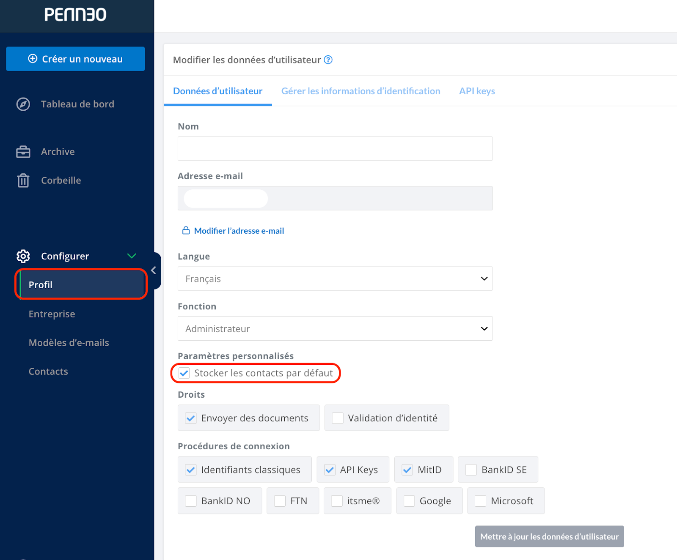Image resolution: width=677 pixels, height=560 pixels.
Task: Click Modifier l'adresse e-mail link
Action: [239, 231]
